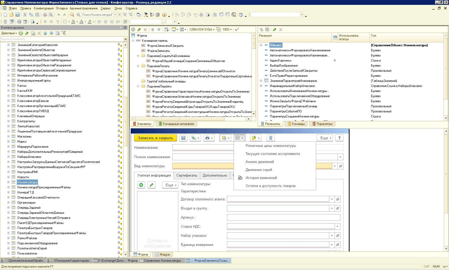The height and width of the screenshot is (270, 449).
Task: Click the green plus button under Учетная информация
Action: tap(141, 185)
